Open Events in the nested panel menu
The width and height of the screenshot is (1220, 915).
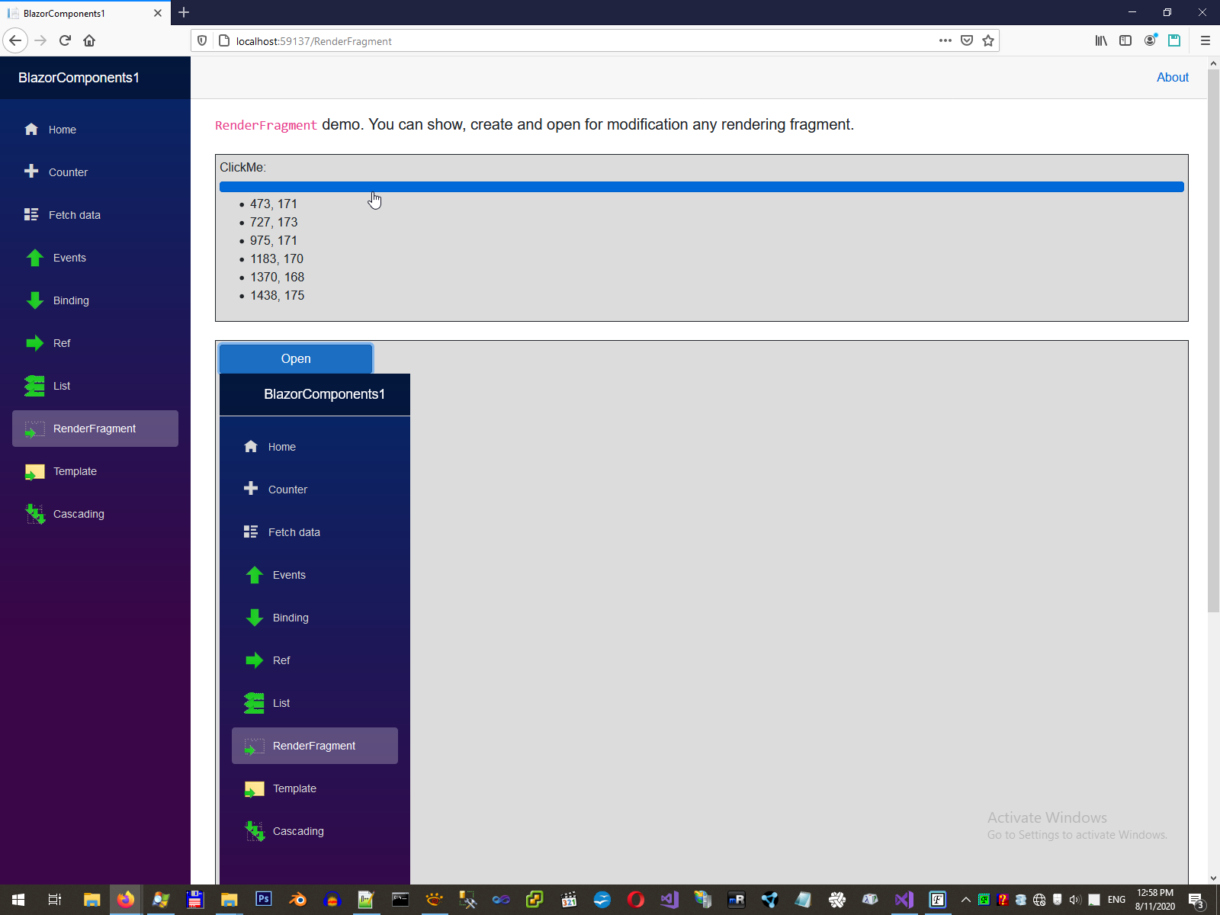(315, 575)
